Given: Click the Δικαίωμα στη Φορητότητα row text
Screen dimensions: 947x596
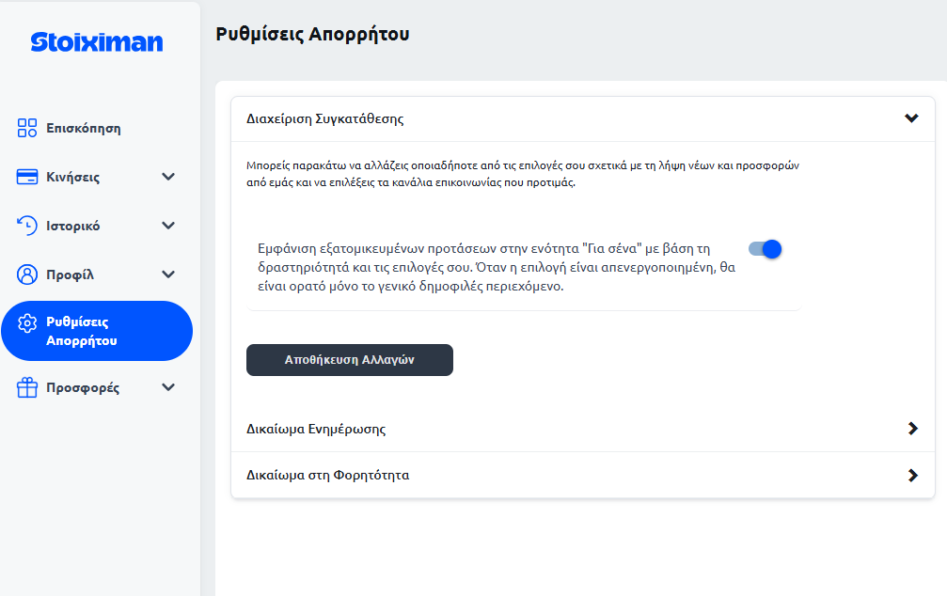Looking at the screenshot, I should point(328,476).
